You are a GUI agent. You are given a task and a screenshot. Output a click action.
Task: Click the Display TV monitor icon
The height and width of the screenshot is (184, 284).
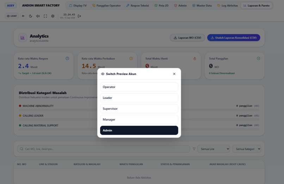tap(70, 6)
